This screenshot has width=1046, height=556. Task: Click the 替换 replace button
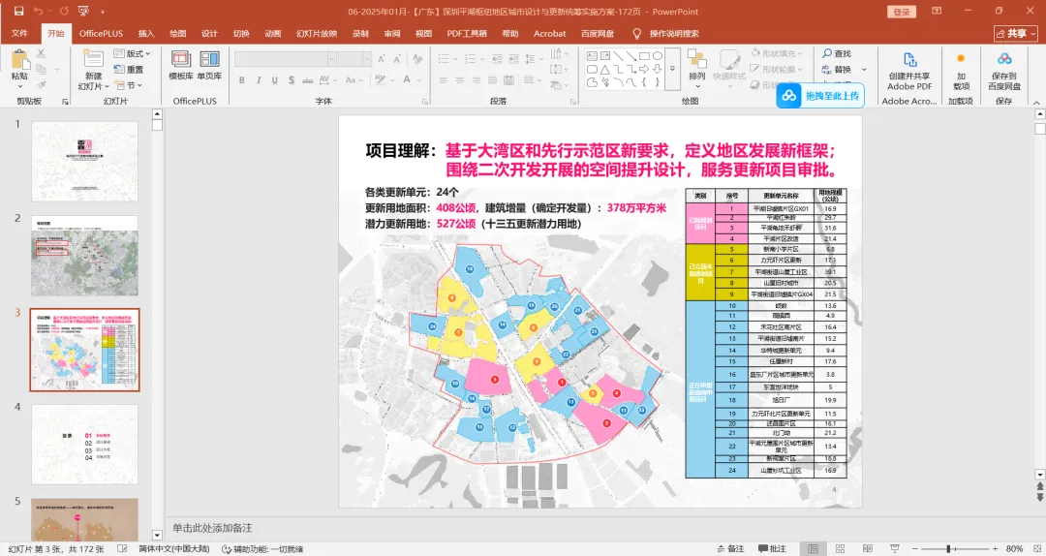click(x=837, y=70)
